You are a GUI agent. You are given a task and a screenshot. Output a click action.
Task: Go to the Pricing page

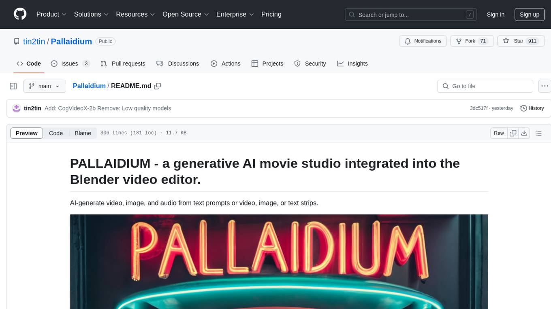tap(271, 14)
